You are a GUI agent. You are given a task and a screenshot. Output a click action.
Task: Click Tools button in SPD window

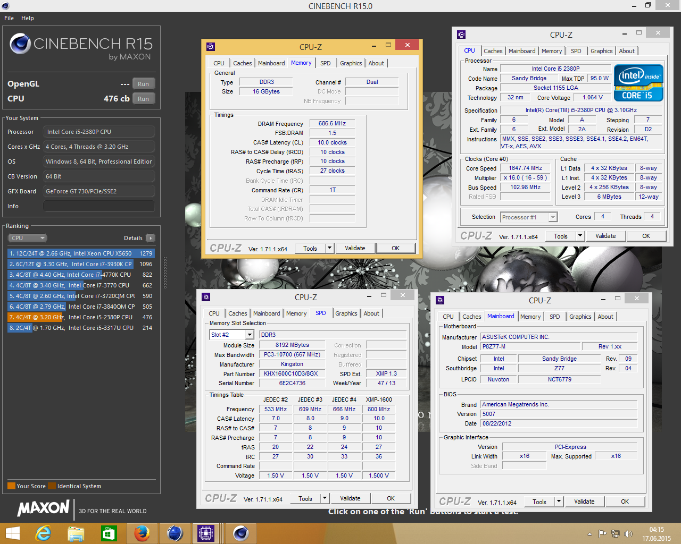[305, 498]
